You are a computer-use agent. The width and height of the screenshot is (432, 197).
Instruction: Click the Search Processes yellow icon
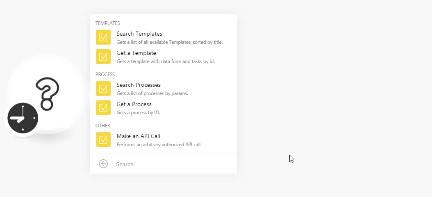[x=103, y=88]
